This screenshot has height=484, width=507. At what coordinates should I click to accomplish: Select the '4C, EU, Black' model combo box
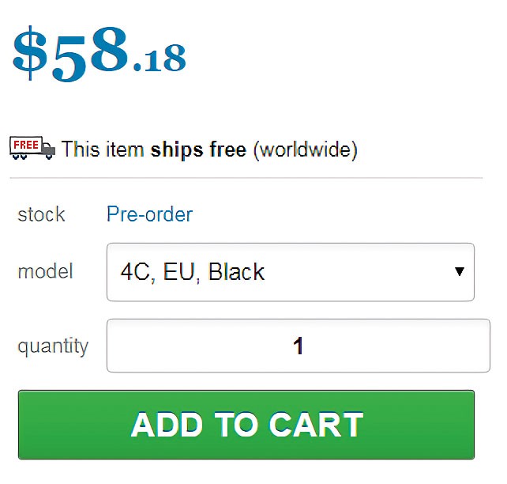(x=290, y=272)
